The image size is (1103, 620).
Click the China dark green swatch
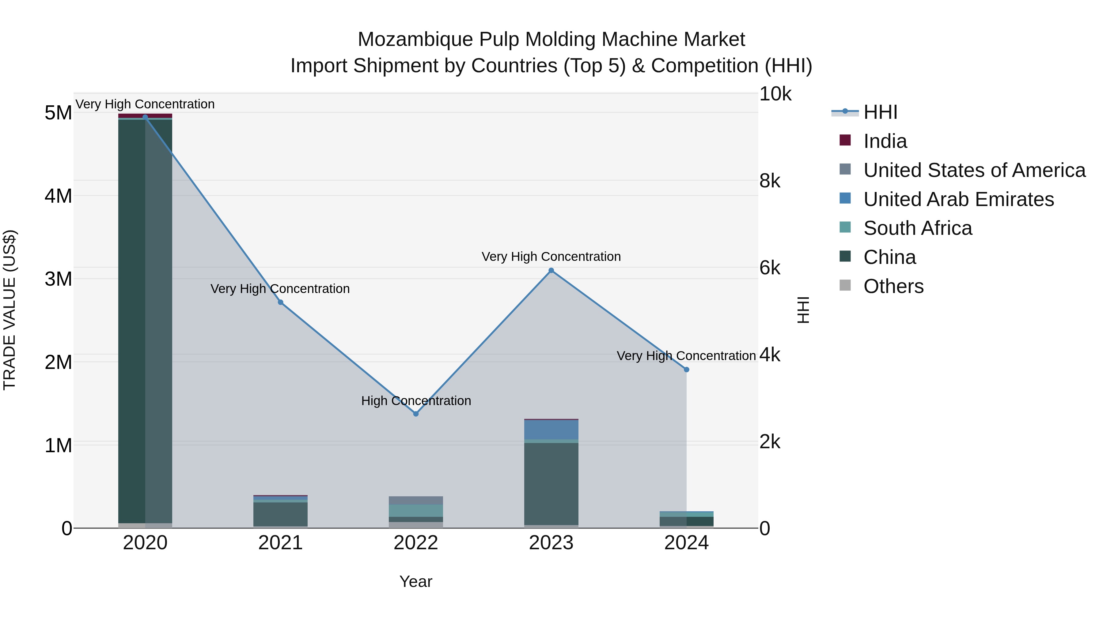point(845,256)
